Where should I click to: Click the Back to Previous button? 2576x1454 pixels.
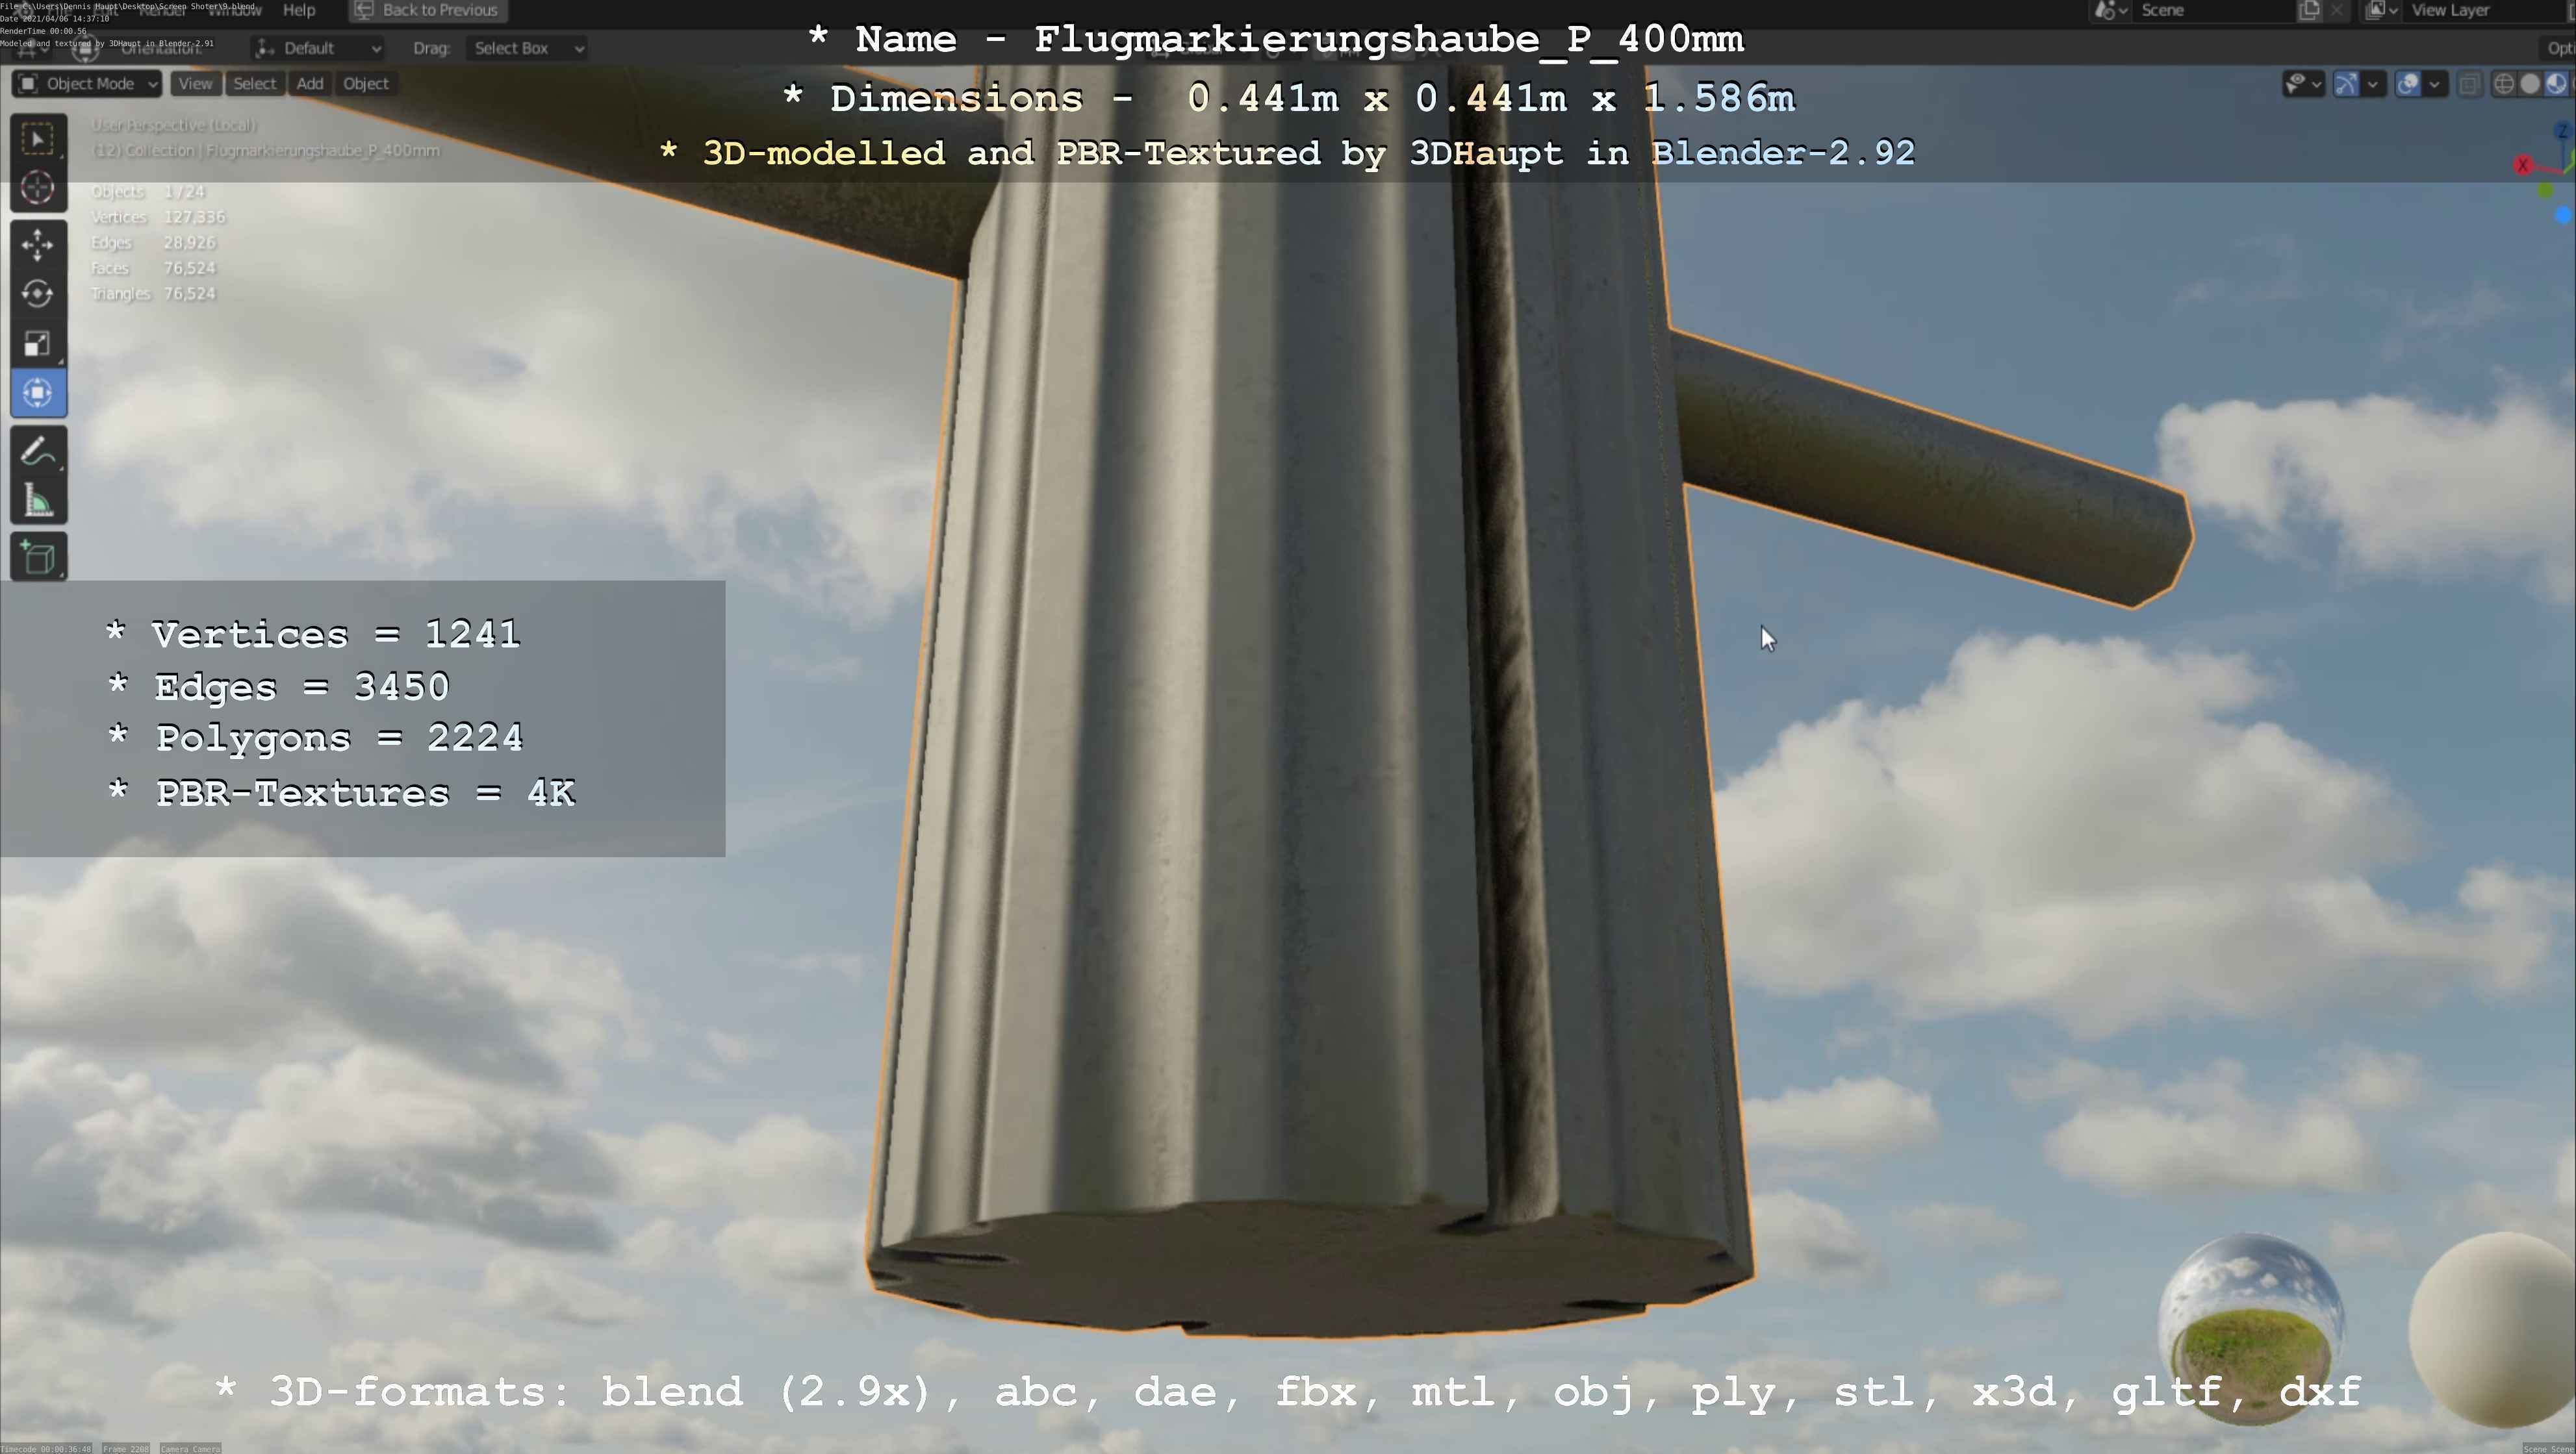(x=428, y=10)
